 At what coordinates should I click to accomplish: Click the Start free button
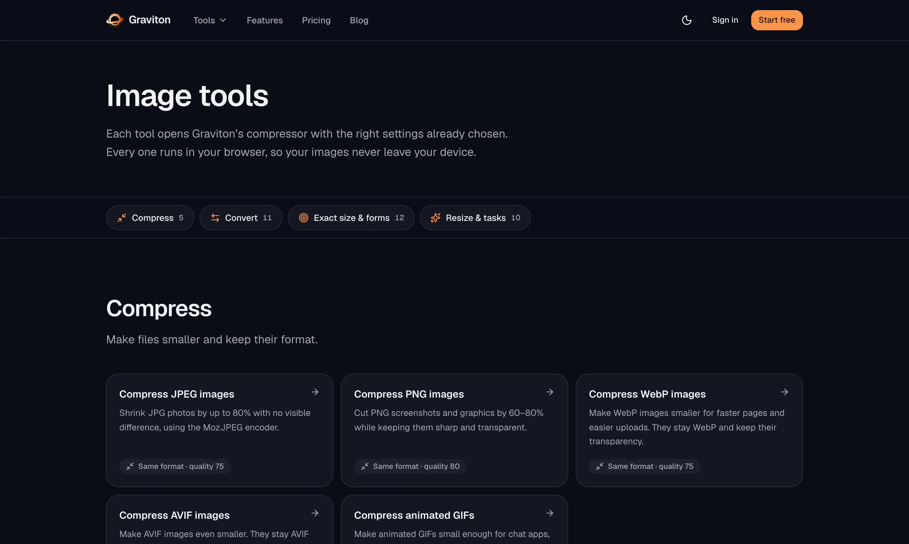point(777,20)
